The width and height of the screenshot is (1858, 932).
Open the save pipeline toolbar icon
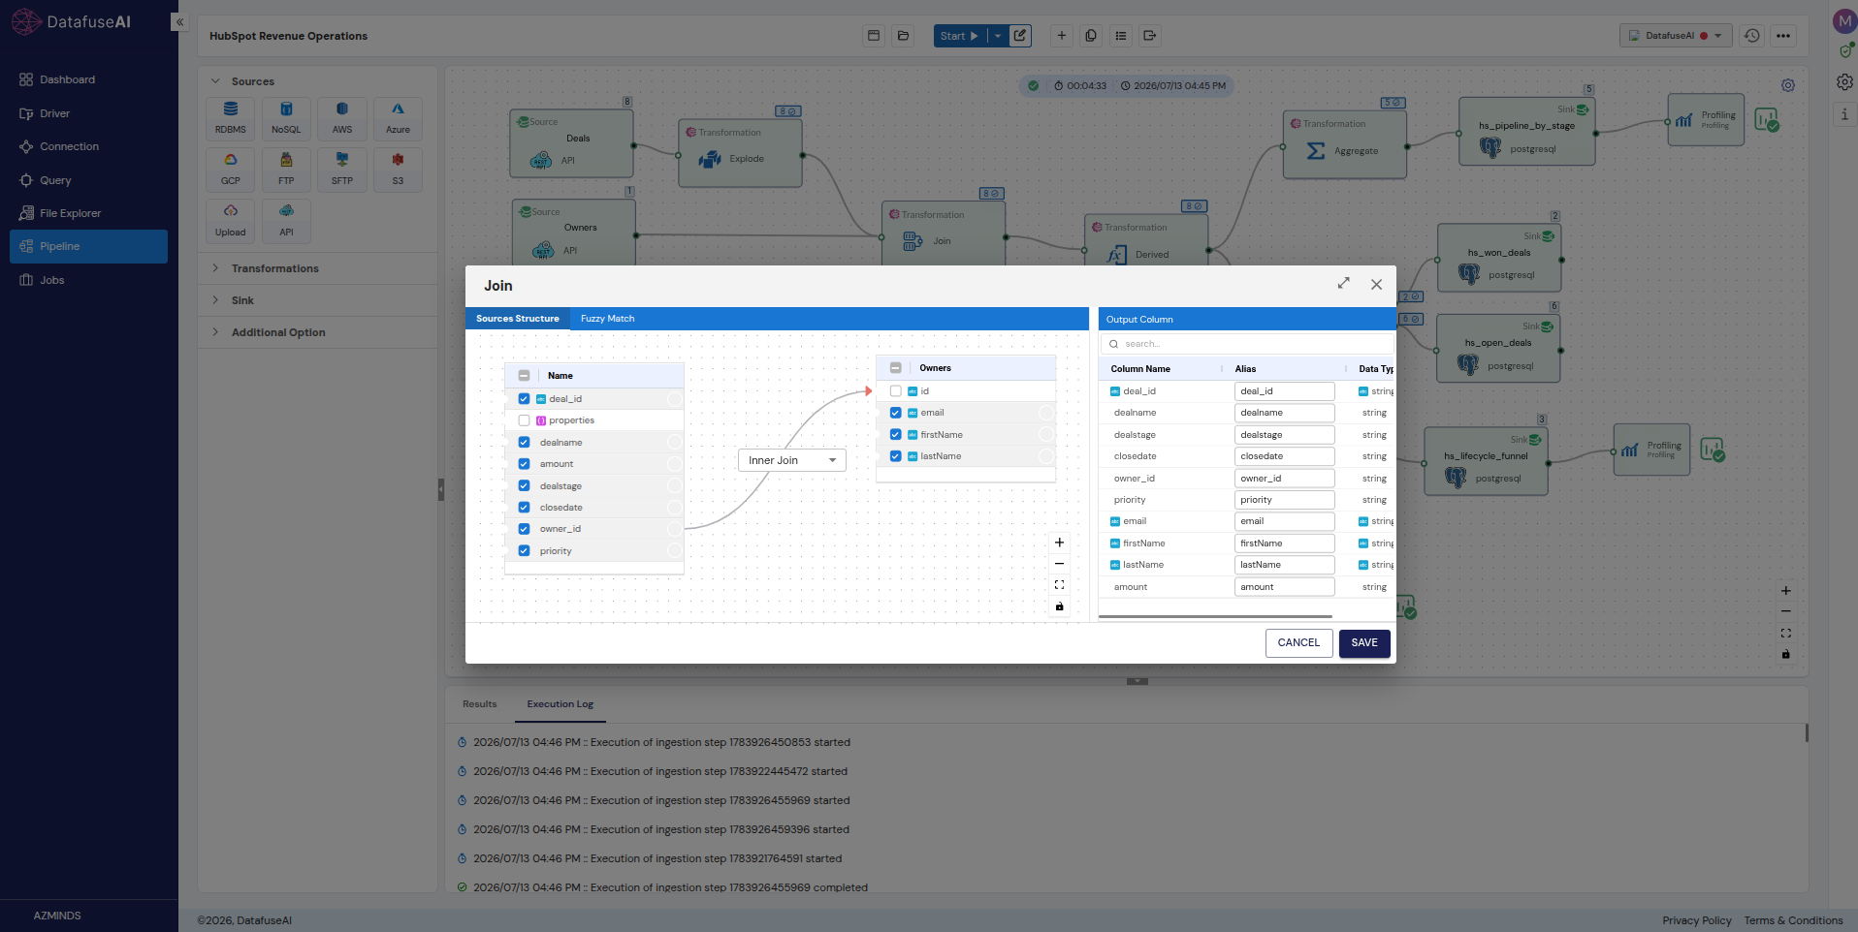874,36
